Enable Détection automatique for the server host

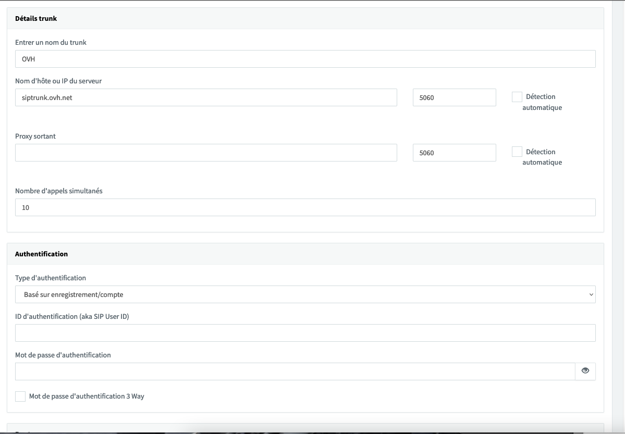point(517,97)
